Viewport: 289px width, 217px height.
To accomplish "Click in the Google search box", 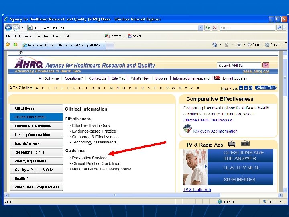I will pos(247,28).
